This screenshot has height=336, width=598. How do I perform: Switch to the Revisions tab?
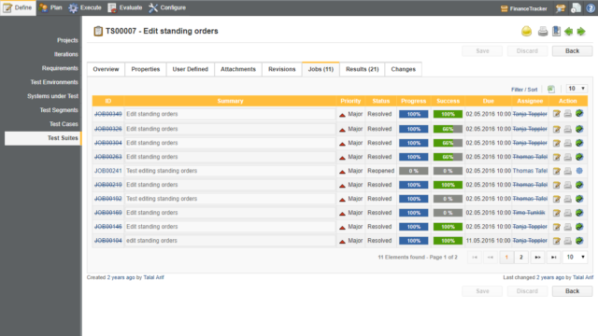point(282,69)
